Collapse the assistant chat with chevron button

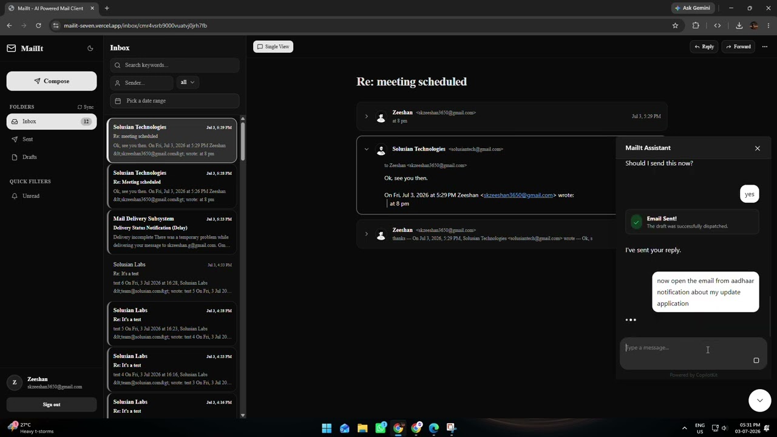tap(760, 401)
